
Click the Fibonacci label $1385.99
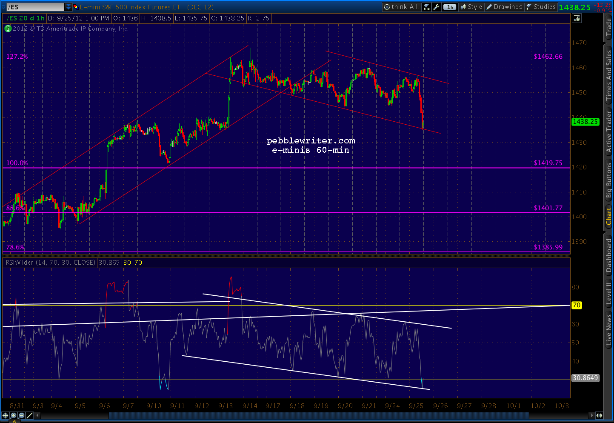(x=548, y=247)
